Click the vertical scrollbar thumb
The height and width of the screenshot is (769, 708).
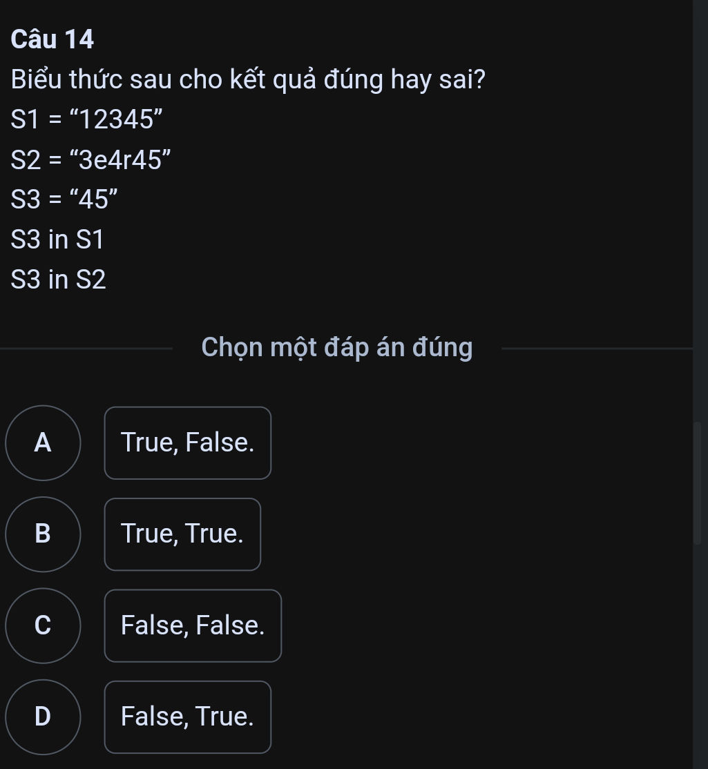[x=697, y=483]
